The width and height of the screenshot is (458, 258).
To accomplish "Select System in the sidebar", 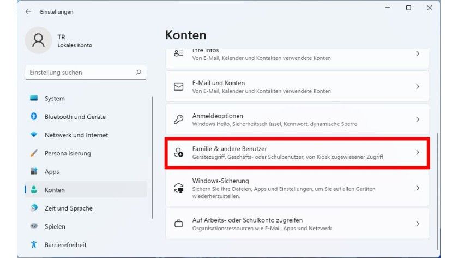I will tap(86, 99).
